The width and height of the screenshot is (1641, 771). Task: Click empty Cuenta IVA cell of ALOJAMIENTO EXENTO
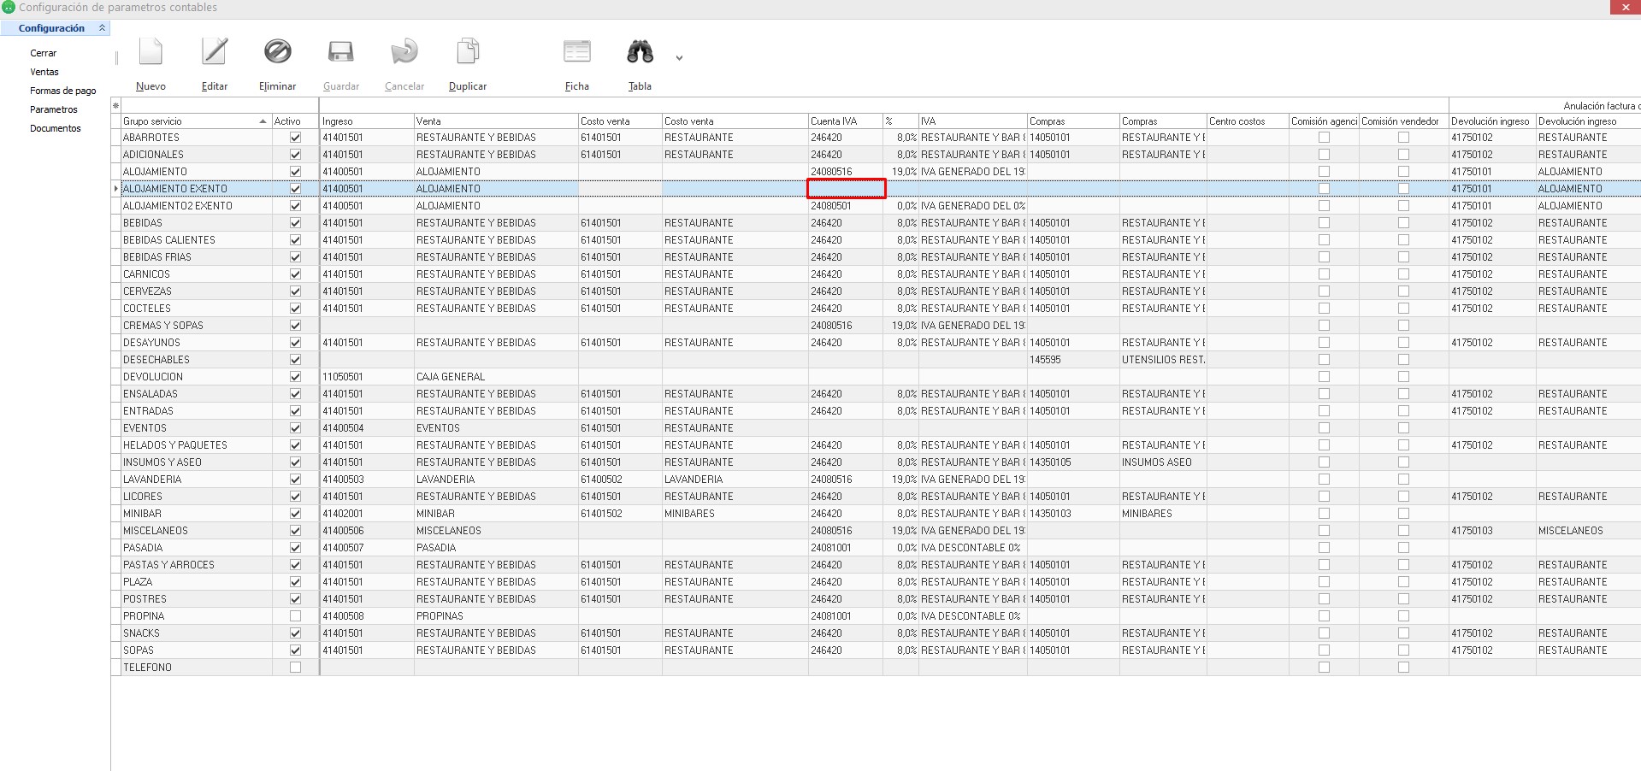[846, 189]
